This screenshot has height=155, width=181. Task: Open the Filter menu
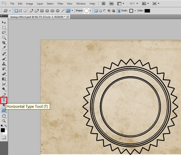click(60, 4)
